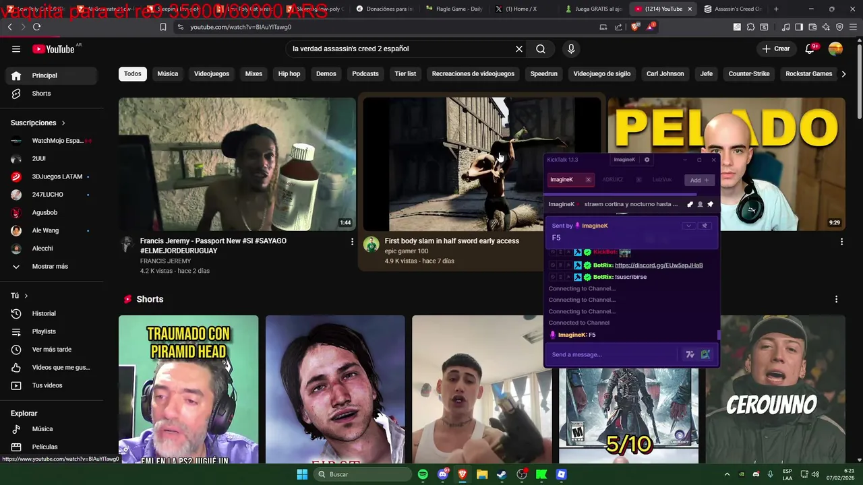The image size is (863, 485).
Task: Close the ImagineK chat tab in KickTalk
Action: point(588,180)
